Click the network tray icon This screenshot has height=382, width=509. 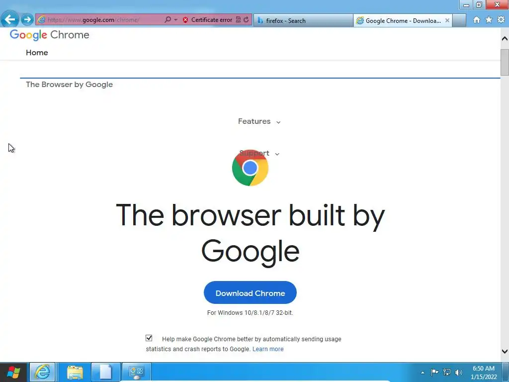pos(447,372)
